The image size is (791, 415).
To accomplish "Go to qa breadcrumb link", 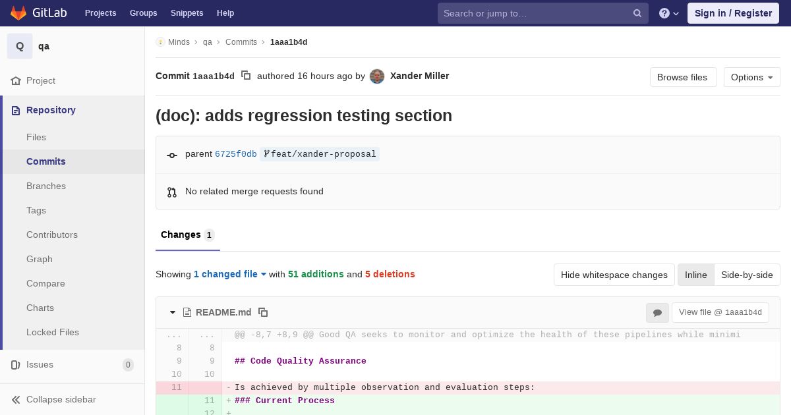I will click(x=207, y=42).
